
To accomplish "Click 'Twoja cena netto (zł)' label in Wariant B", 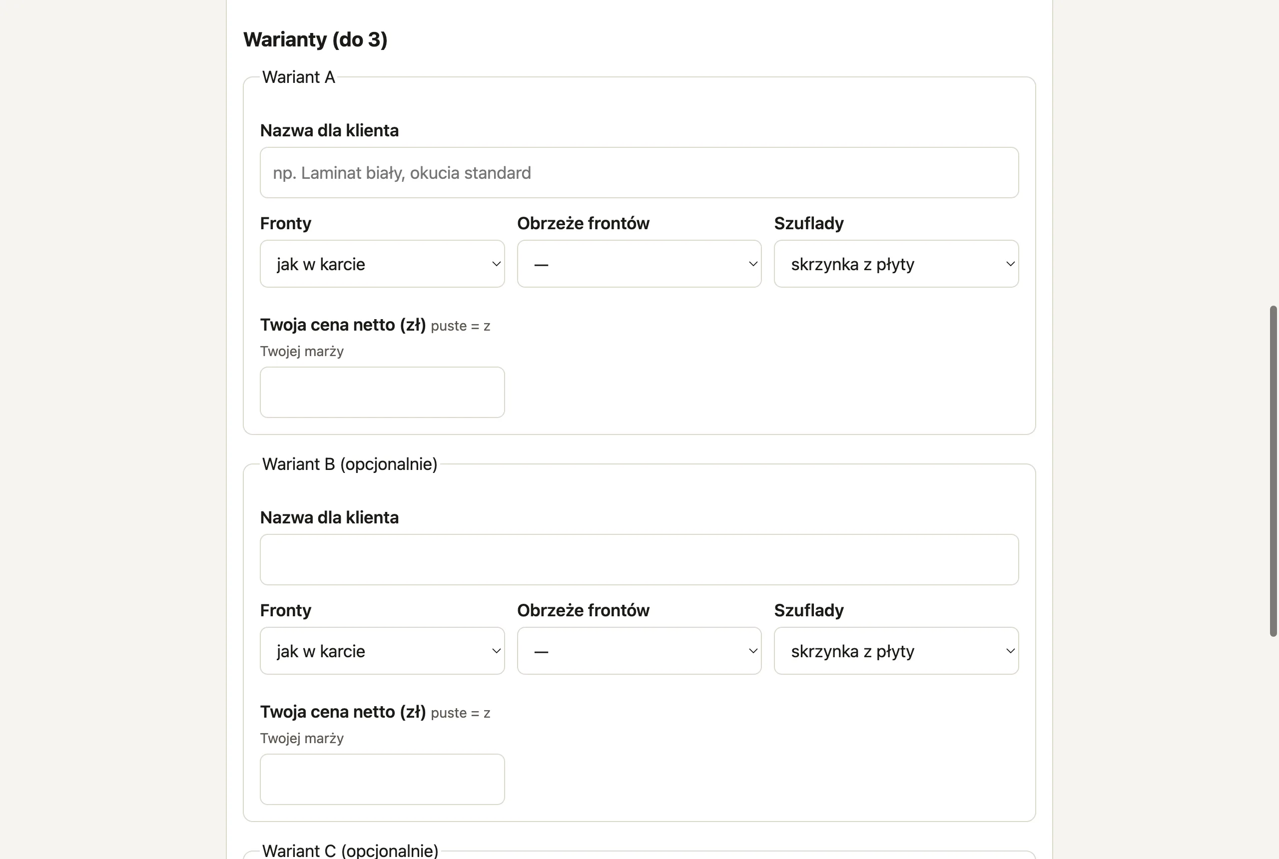I will pyautogui.click(x=343, y=712).
